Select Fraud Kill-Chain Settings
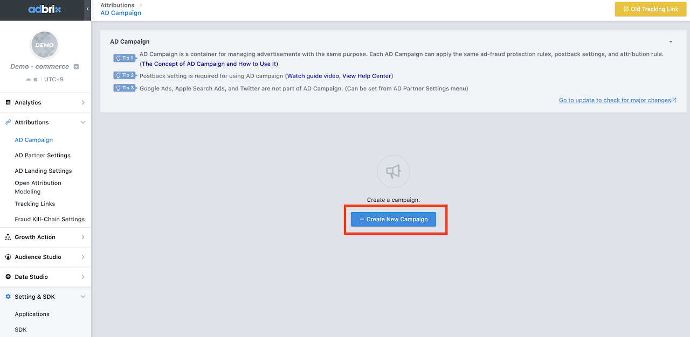The width and height of the screenshot is (690, 337). pyautogui.click(x=50, y=219)
